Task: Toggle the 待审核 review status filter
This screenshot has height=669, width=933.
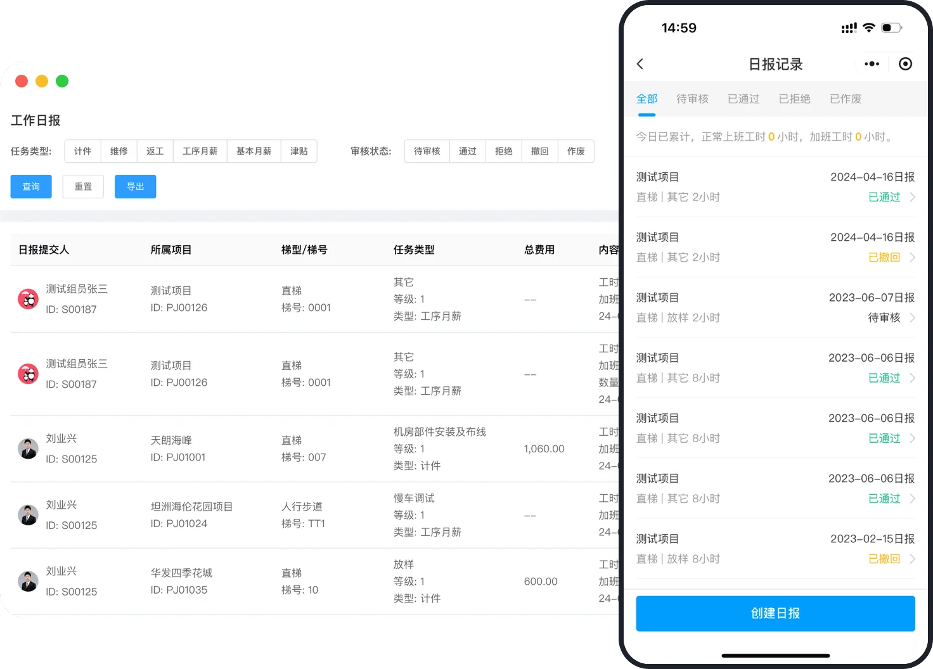Action: (x=426, y=151)
